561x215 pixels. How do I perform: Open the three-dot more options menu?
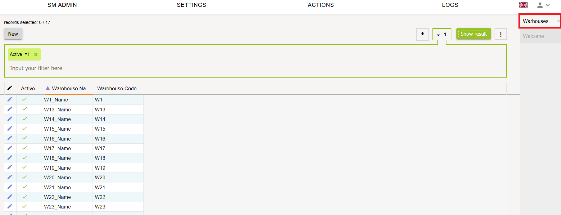[500, 34]
